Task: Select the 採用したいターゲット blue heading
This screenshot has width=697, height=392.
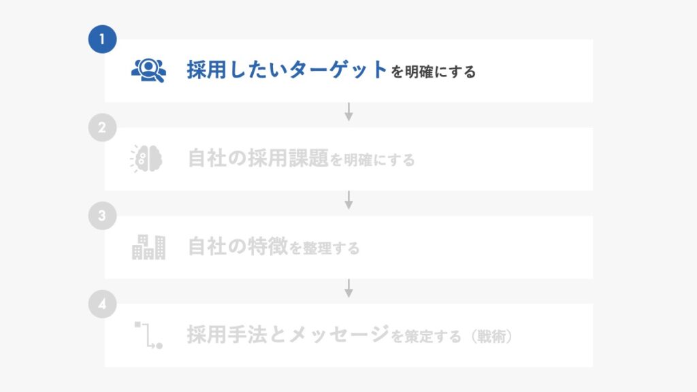Action: tap(287, 70)
